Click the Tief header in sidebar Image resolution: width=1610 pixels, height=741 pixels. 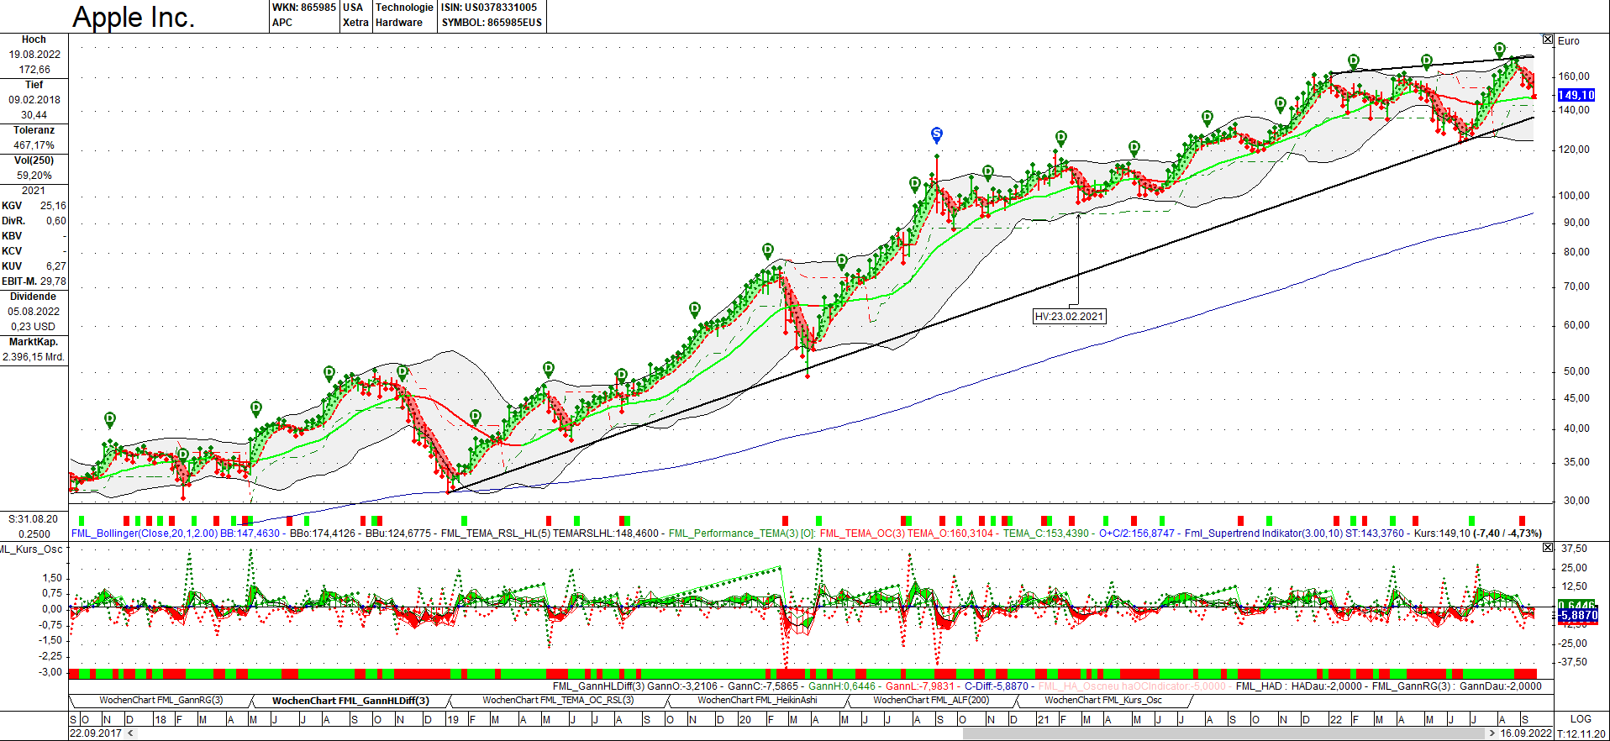(34, 85)
